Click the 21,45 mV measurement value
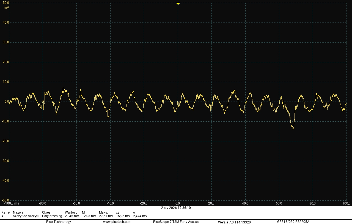 pos(72,216)
